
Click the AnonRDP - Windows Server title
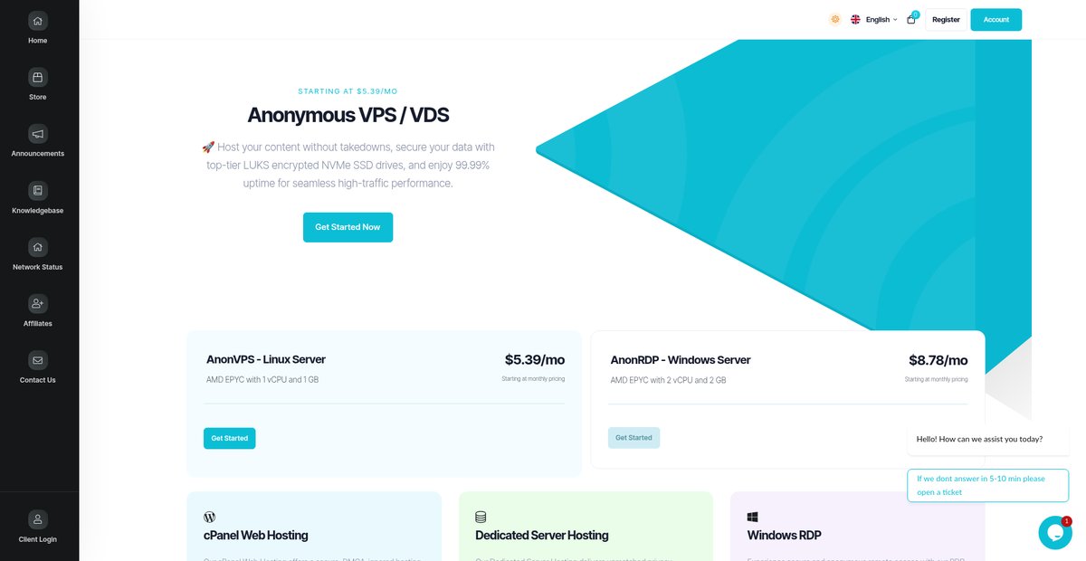point(681,360)
